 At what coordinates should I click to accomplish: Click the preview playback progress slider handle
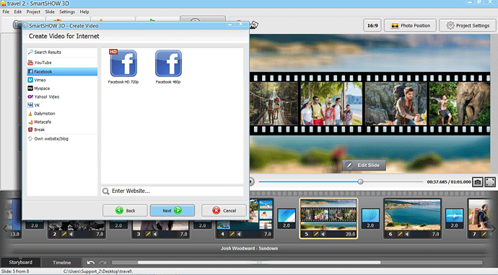pyautogui.click(x=360, y=181)
